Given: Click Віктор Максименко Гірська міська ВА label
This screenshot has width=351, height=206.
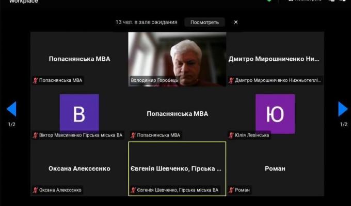Looking at the screenshot, I should tap(81, 135).
